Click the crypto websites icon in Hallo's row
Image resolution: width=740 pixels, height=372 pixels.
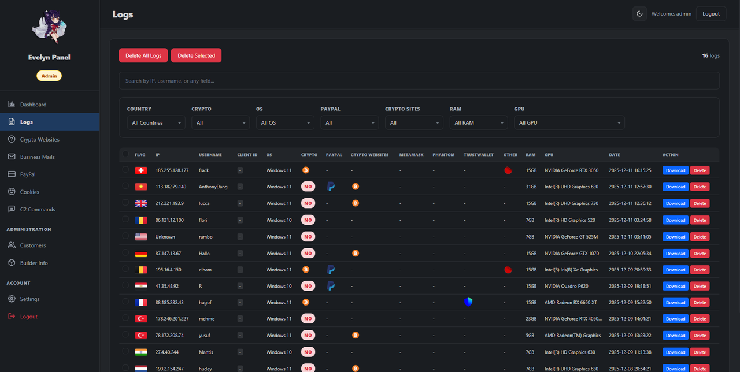tap(356, 253)
